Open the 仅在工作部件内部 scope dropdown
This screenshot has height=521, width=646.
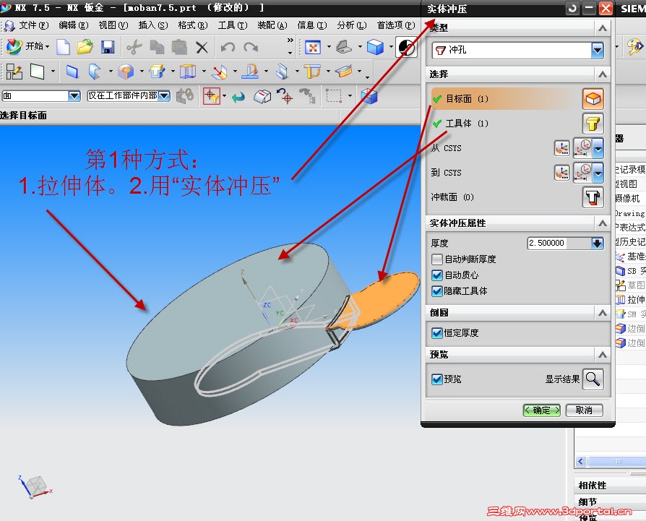tap(164, 96)
